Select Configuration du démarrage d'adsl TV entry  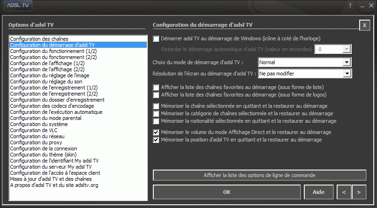point(78,45)
